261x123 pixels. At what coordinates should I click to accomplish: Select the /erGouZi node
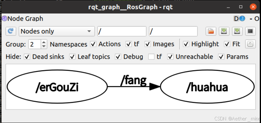(57, 86)
